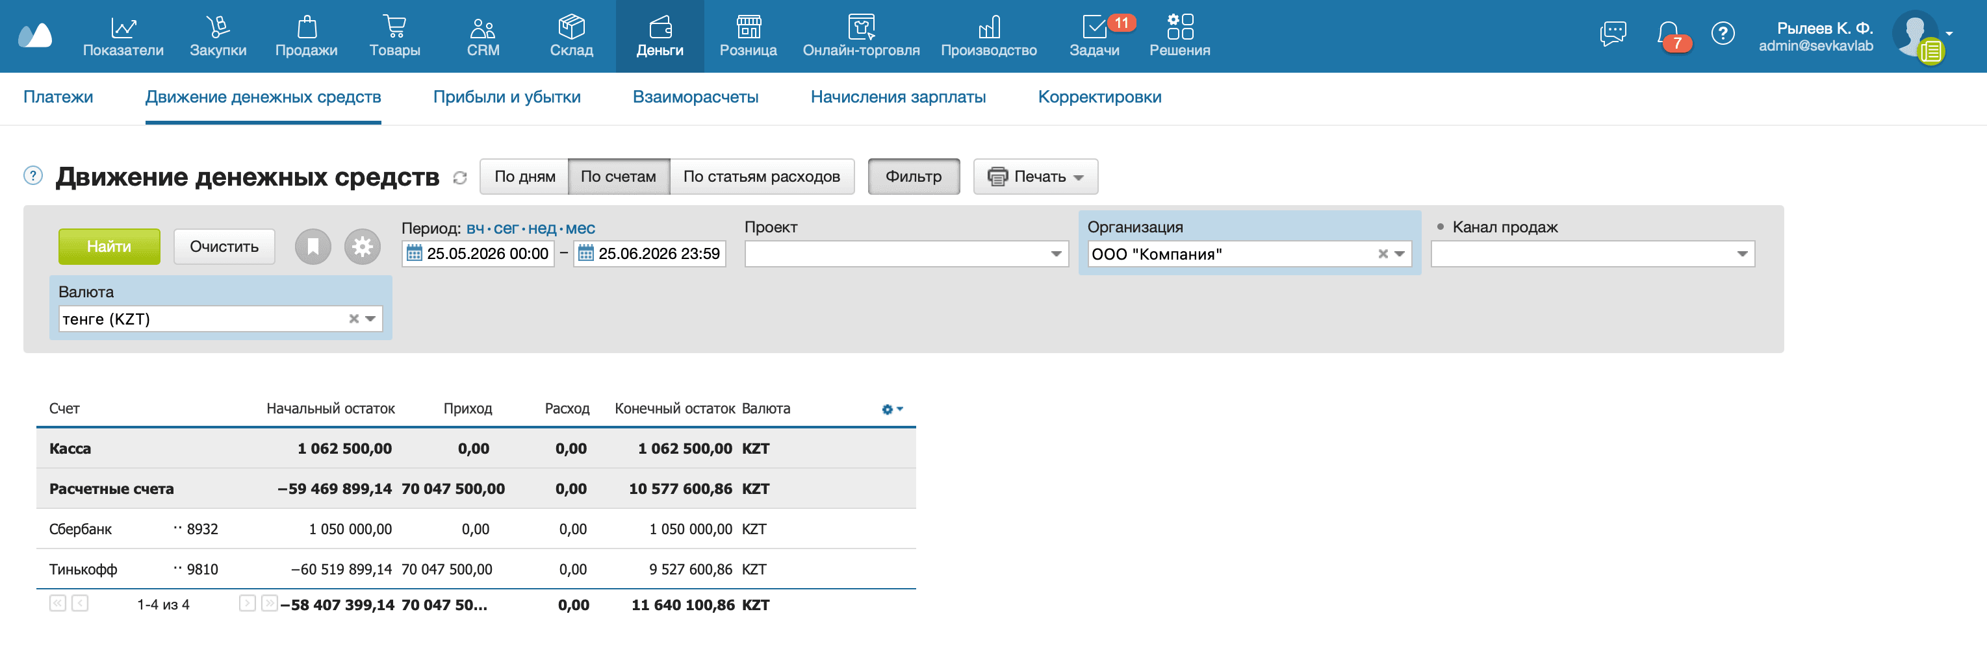This screenshot has width=1987, height=653.
Task: Expand the Проект dropdown
Action: coord(1057,254)
